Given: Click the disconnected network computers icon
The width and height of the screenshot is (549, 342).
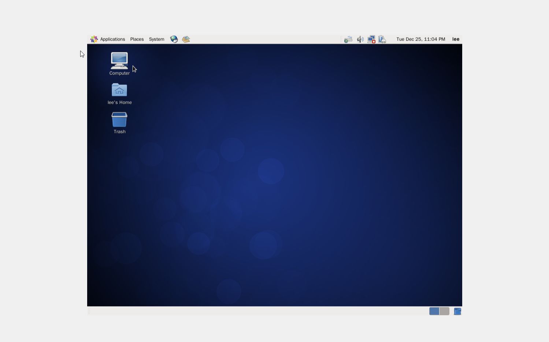Looking at the screenshot, I should pyautogui.click(x=371, y=39).
